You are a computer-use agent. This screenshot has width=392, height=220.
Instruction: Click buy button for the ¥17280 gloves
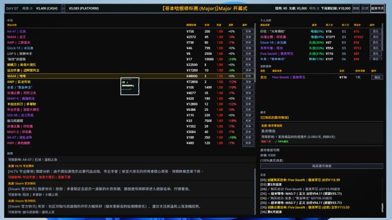tap(248, 70)
